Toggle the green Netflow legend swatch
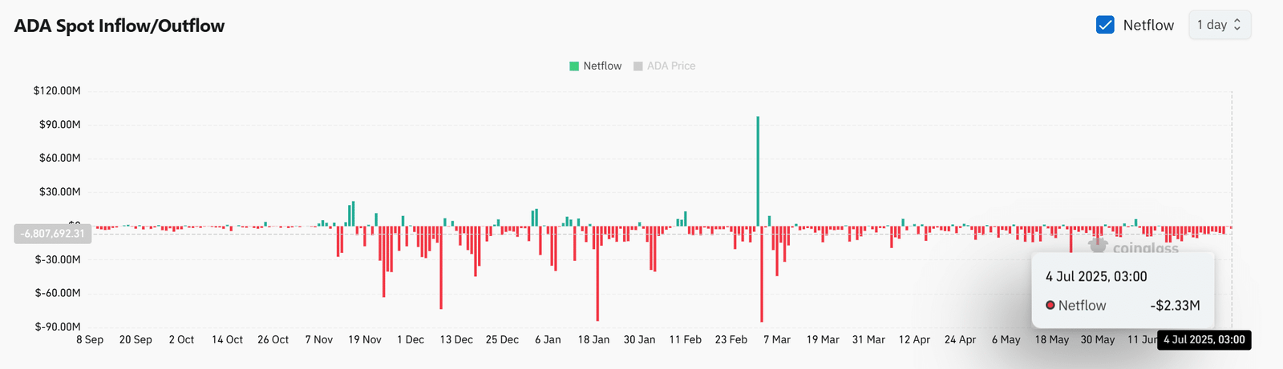This screenshot has height=369, width=1283. tap(574, 66)
